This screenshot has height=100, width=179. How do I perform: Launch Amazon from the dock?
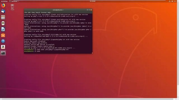[3, 47]
